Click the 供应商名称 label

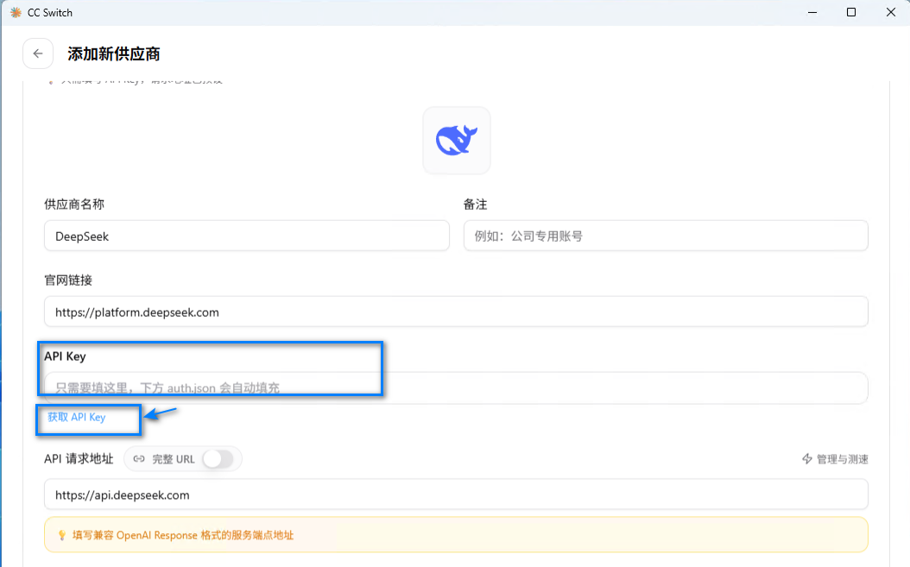click(x=74, y=205)
